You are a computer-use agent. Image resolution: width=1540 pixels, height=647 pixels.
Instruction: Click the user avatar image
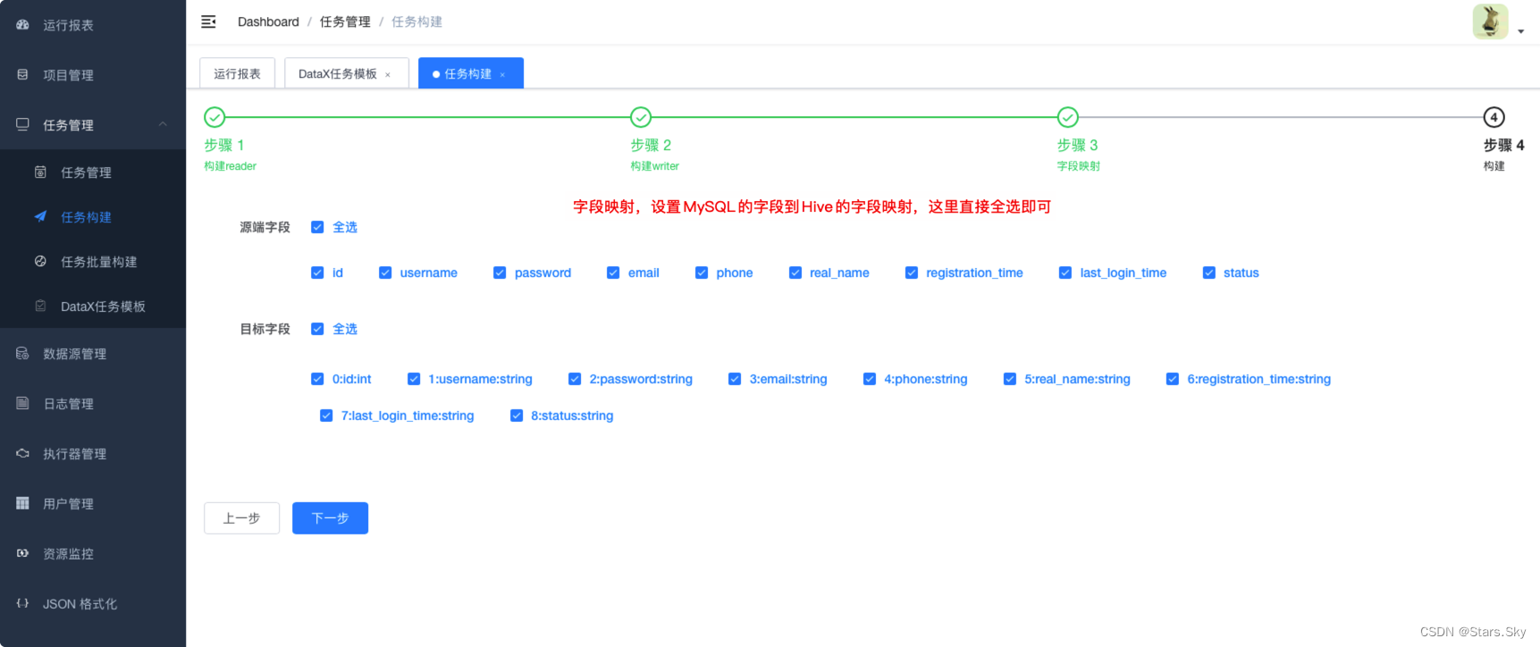(x=1490, y=21)
